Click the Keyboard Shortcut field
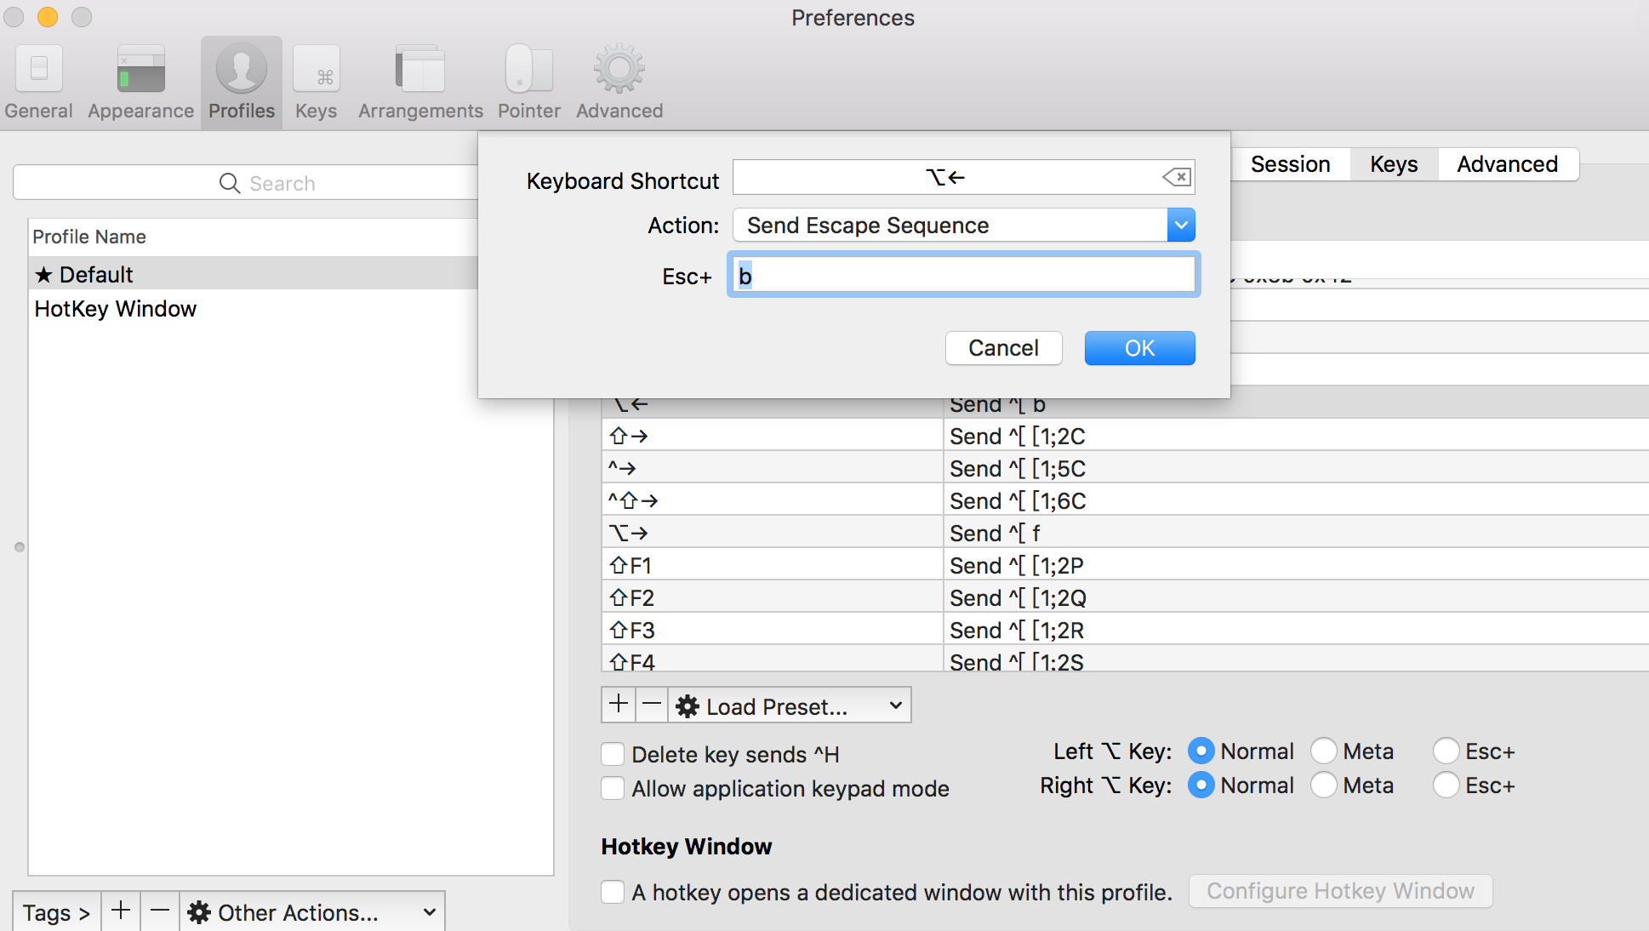Viewport: 1649px width, 931px height. pyautogui.click(x=964, y=177)
